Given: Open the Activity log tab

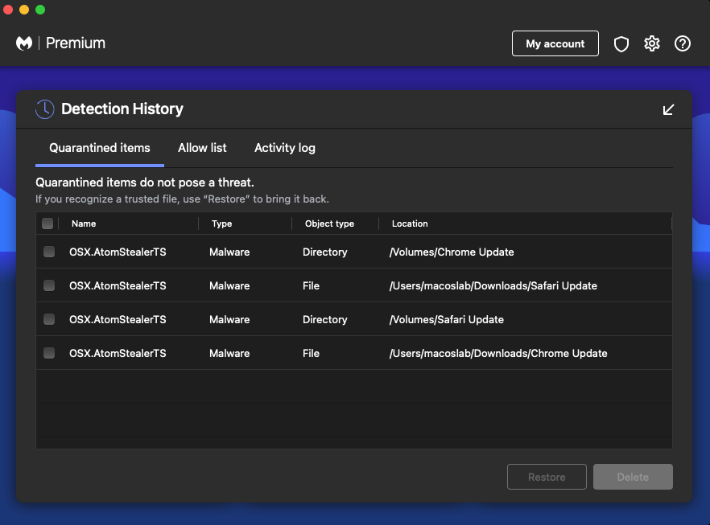Looking at the screenshot, I should coord(285,148).
